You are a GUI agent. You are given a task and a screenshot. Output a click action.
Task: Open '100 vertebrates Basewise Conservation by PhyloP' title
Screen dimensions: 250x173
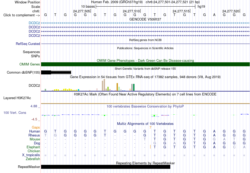[145, 106]
